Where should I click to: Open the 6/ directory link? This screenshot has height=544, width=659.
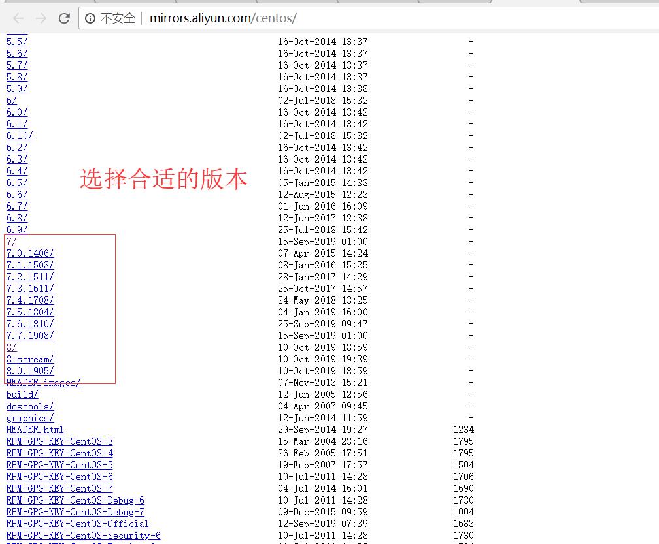tap(11, 101)
